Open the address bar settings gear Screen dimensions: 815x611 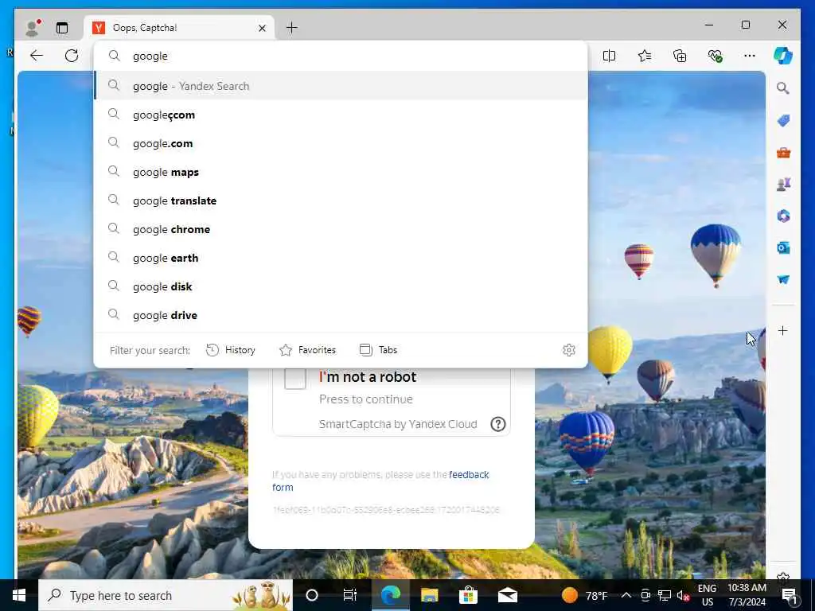tap(568, 350)
